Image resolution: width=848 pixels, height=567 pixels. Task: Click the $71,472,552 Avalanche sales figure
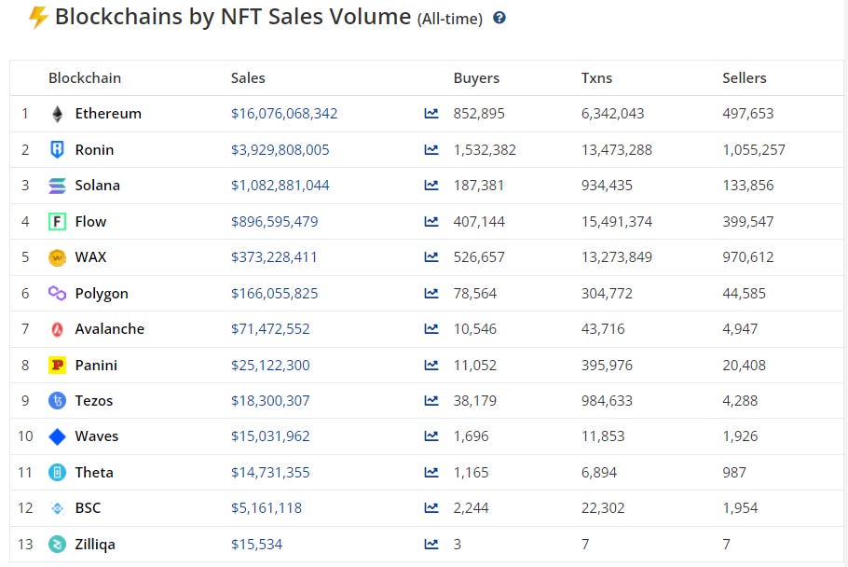(x=270, y=329)
